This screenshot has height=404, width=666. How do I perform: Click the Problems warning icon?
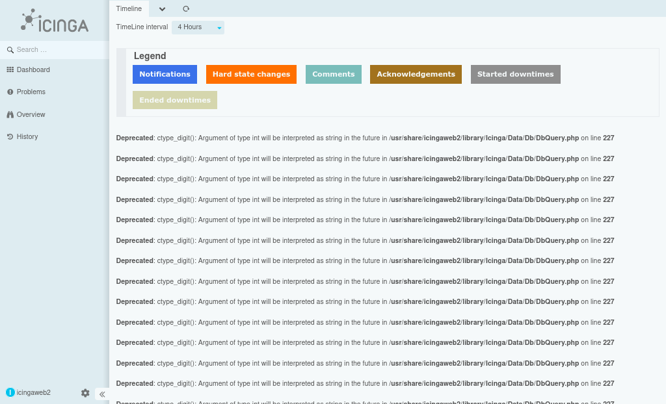pos(9,92)
